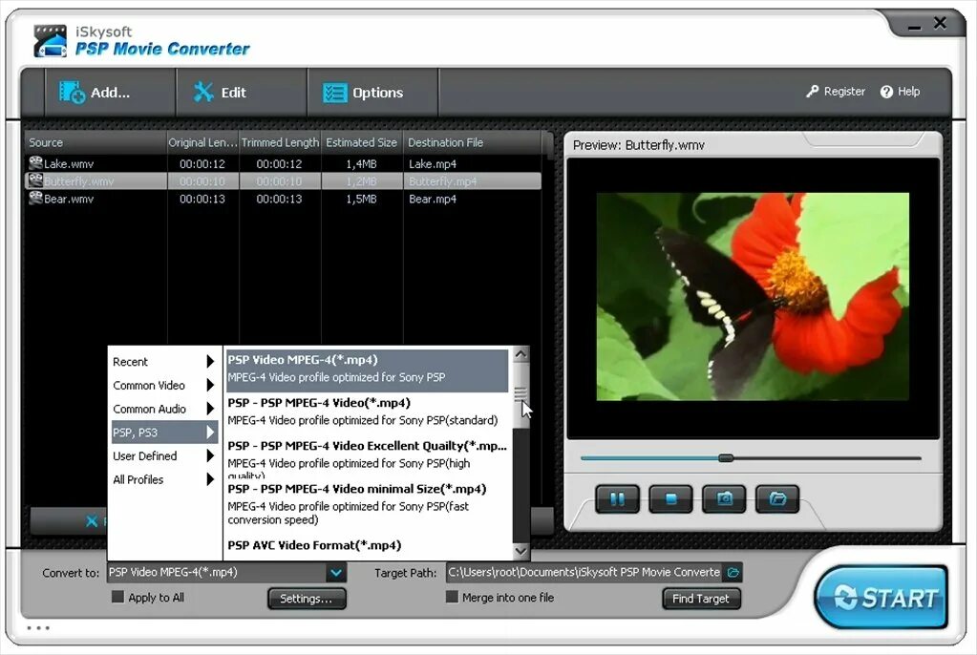
Task: Click the butterfly preview video
Action: click(753, 297)
